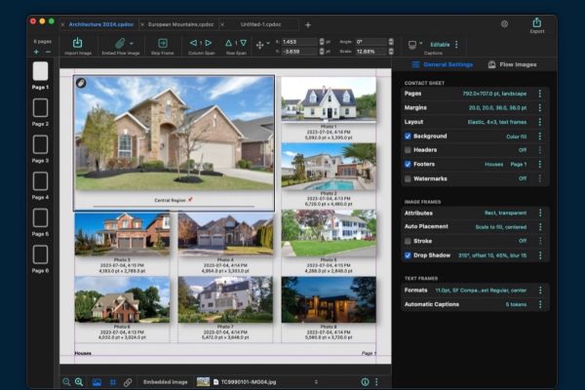The width and height of the screenshot is (585, 390).
Task: Switch to Architecture 2024.cpdoc tab
Action: (x=101, y=24)
